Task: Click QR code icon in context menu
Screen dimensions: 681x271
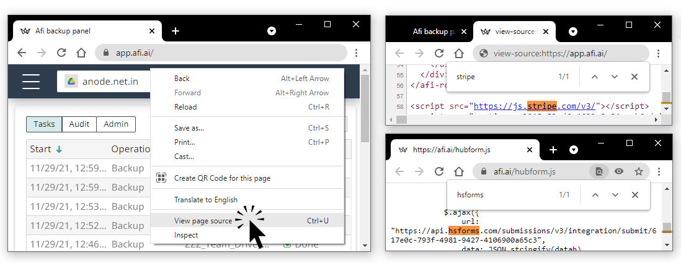Action: click(x=161, y=178)
